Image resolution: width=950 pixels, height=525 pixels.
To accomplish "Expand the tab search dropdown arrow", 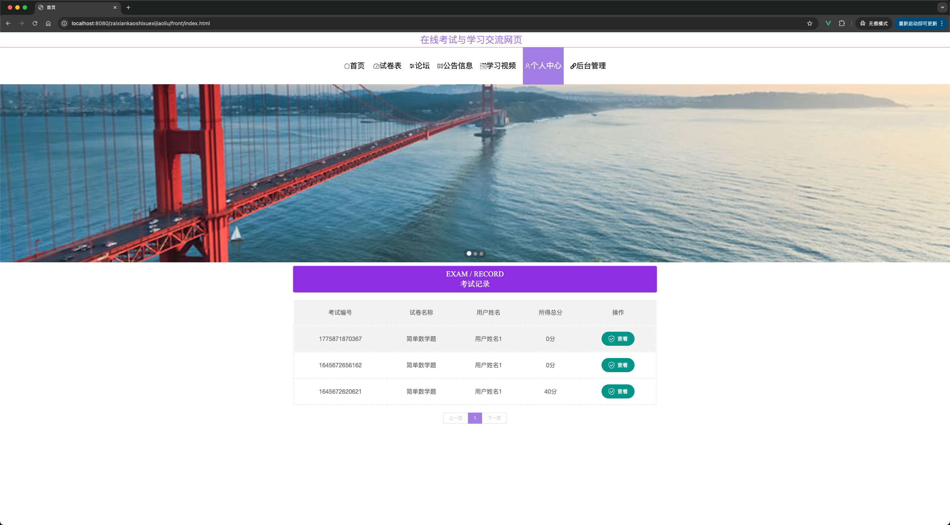I will pos(942,7).
